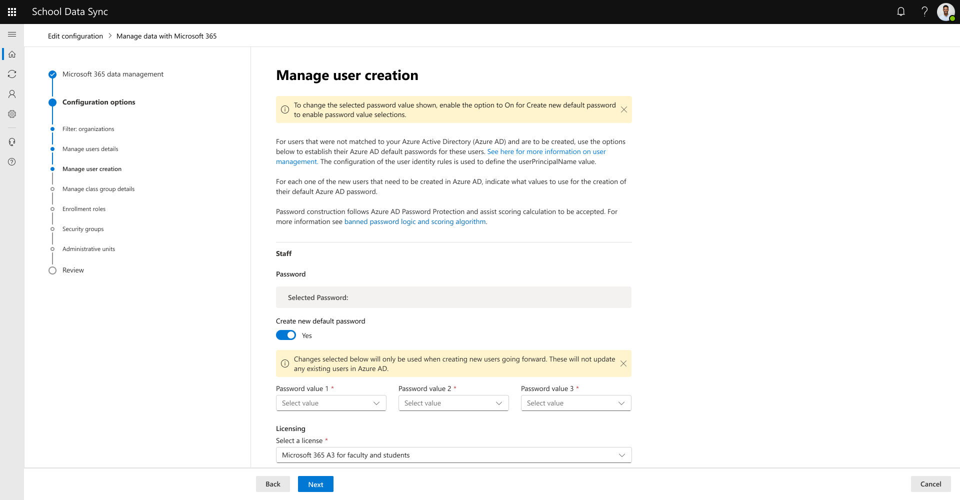The height and width of the screenshot is (500, 960).
Task: Open help question mark in header
Action: [x=924, y=12]
